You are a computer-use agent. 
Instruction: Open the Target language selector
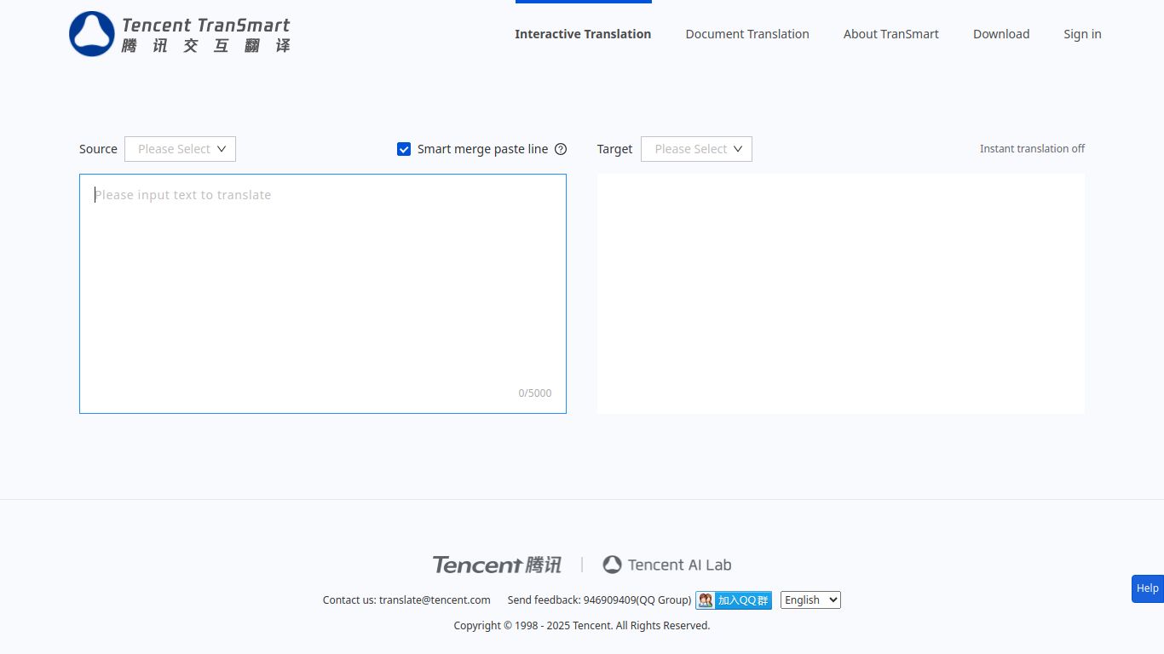(x=696, y=148)
